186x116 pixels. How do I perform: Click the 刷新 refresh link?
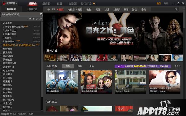click(166, 3)
